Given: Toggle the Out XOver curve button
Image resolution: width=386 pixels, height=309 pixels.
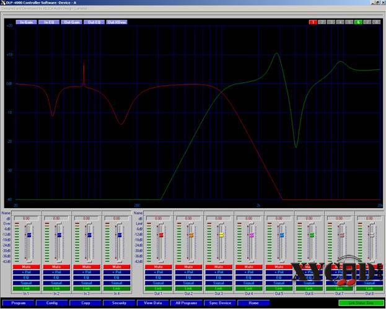Looking at the screenshot, I should [x=117, y=22].
